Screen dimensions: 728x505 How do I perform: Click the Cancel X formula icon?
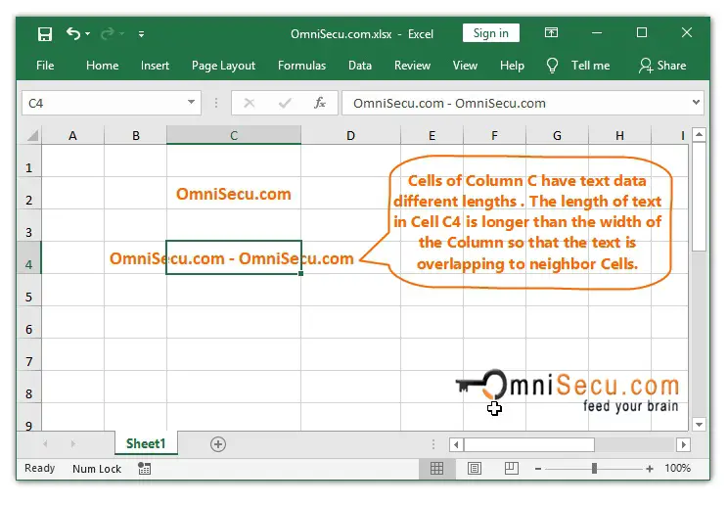pos(250,103)
